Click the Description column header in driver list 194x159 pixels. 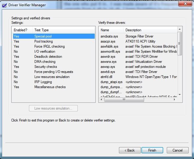(x=150, y=30)
